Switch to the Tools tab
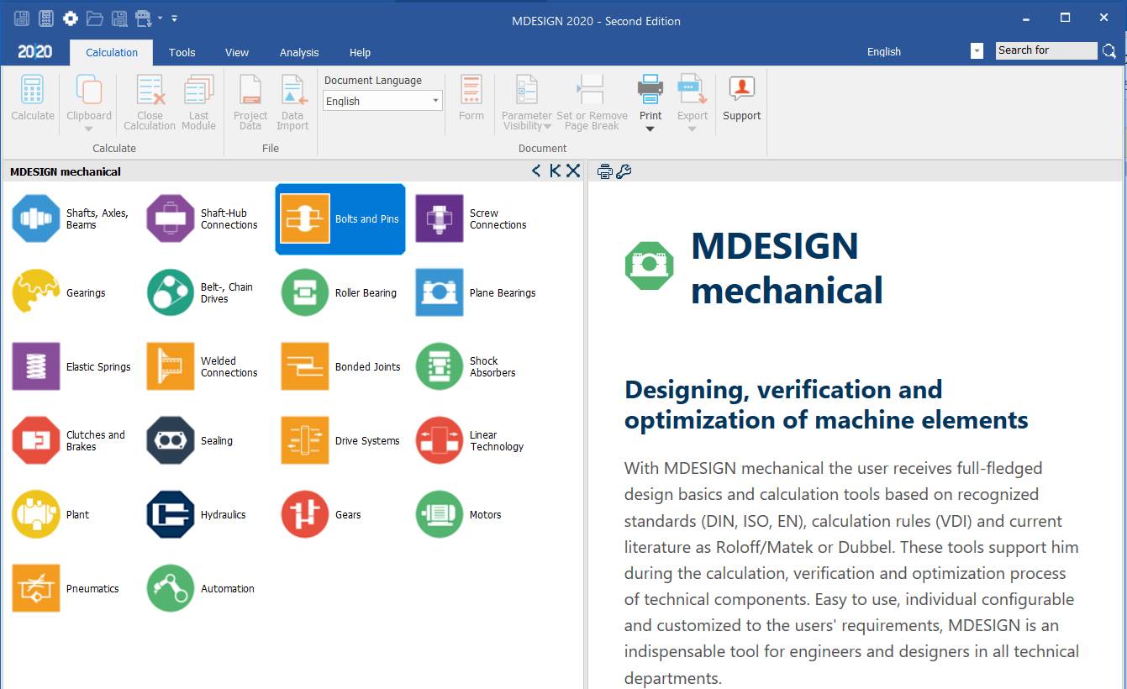 pyautogui.click(x=182, y=52)
